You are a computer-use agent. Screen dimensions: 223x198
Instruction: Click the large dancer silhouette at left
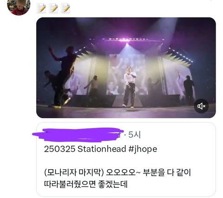pos(61,77)
